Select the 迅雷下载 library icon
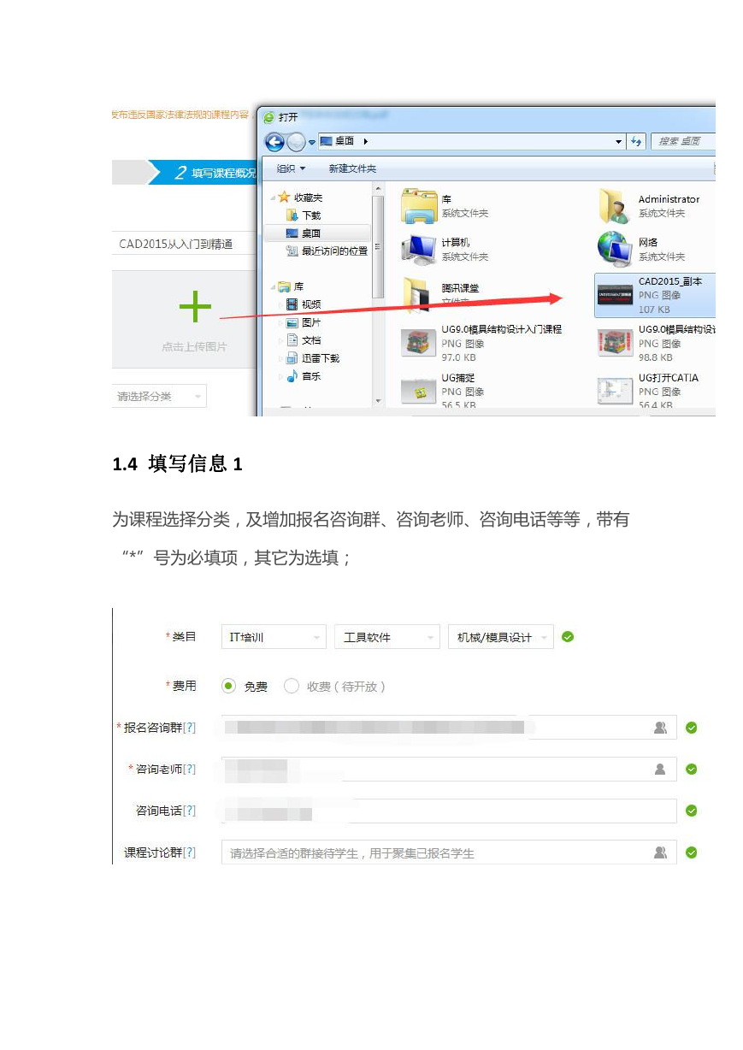The height and width of the screenshot is (1050, 743). pyautogui.click(x=292, y=358)
